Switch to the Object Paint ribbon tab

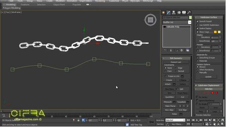59,5
